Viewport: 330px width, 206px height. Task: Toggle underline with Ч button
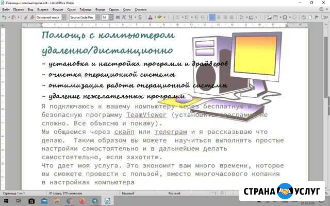pos(130,17)
